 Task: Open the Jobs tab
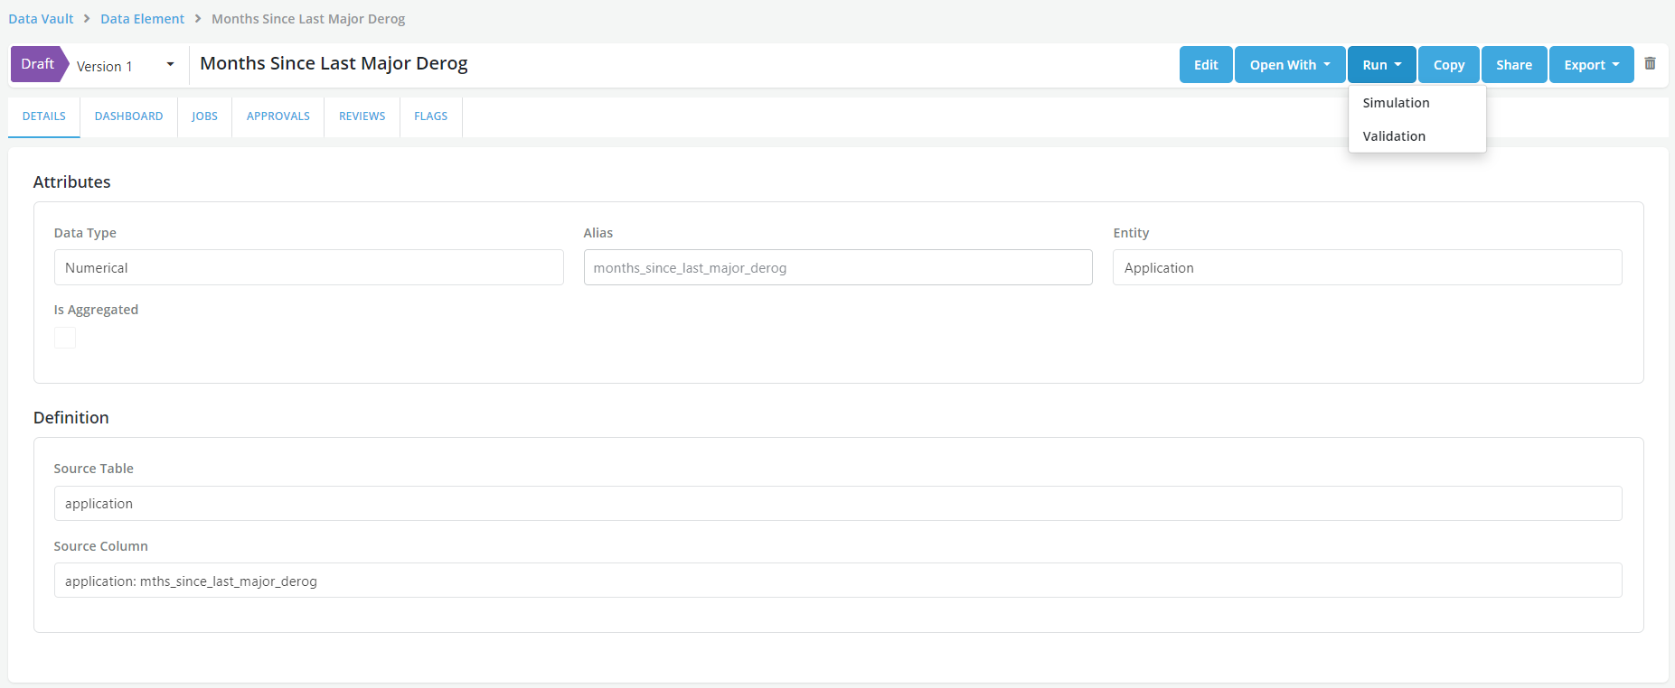tap(204, 116)
